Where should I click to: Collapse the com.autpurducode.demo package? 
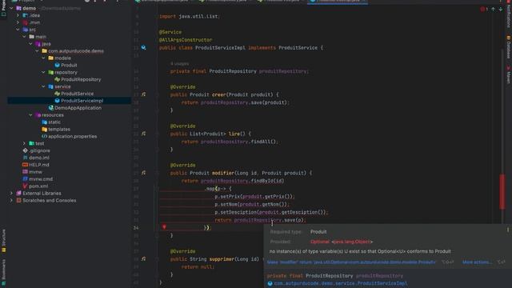(38, 51)
